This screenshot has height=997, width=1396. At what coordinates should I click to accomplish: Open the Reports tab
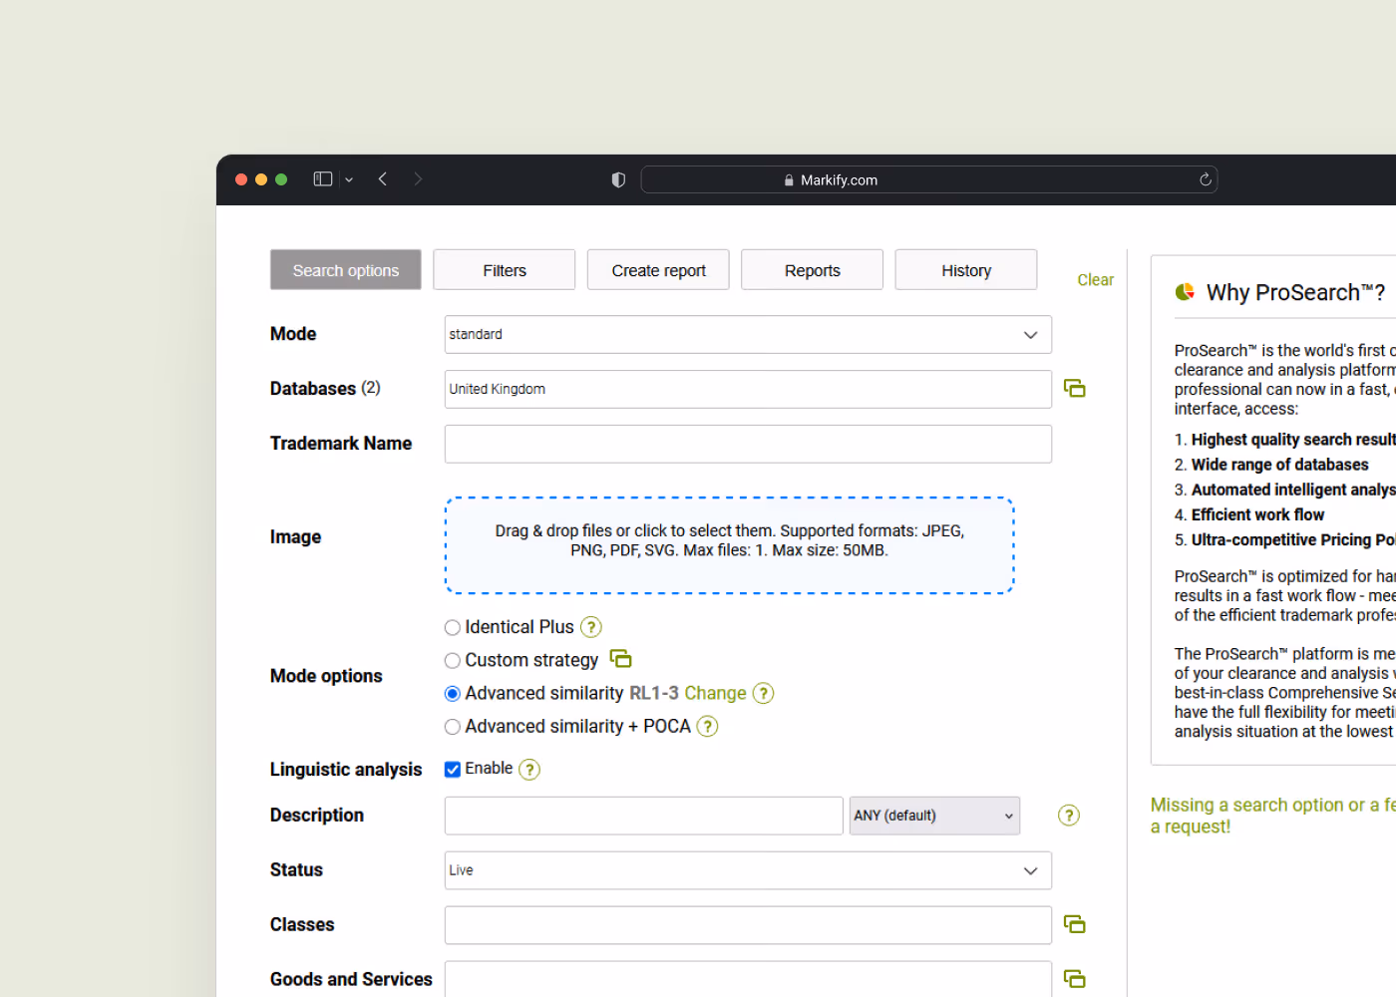pos(812,269)
